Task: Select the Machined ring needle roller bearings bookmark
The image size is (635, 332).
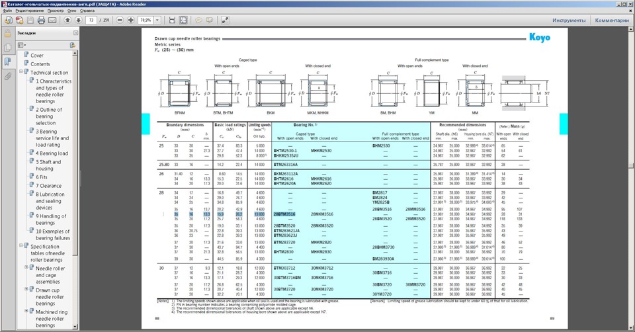Action: (x=52, y=319)
